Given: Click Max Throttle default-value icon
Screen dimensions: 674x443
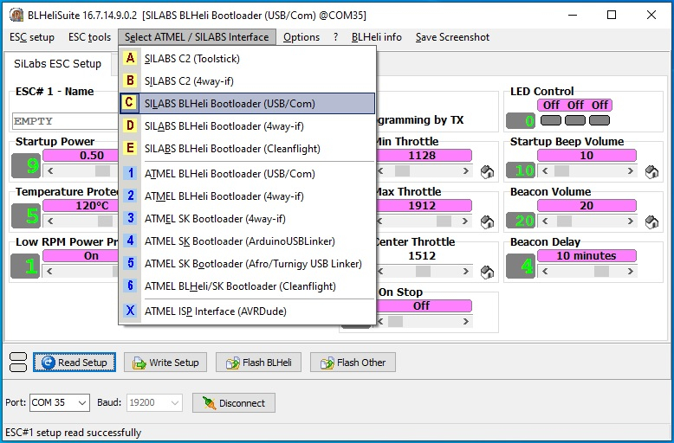Looking at the screenshot, I should [488, 221].
